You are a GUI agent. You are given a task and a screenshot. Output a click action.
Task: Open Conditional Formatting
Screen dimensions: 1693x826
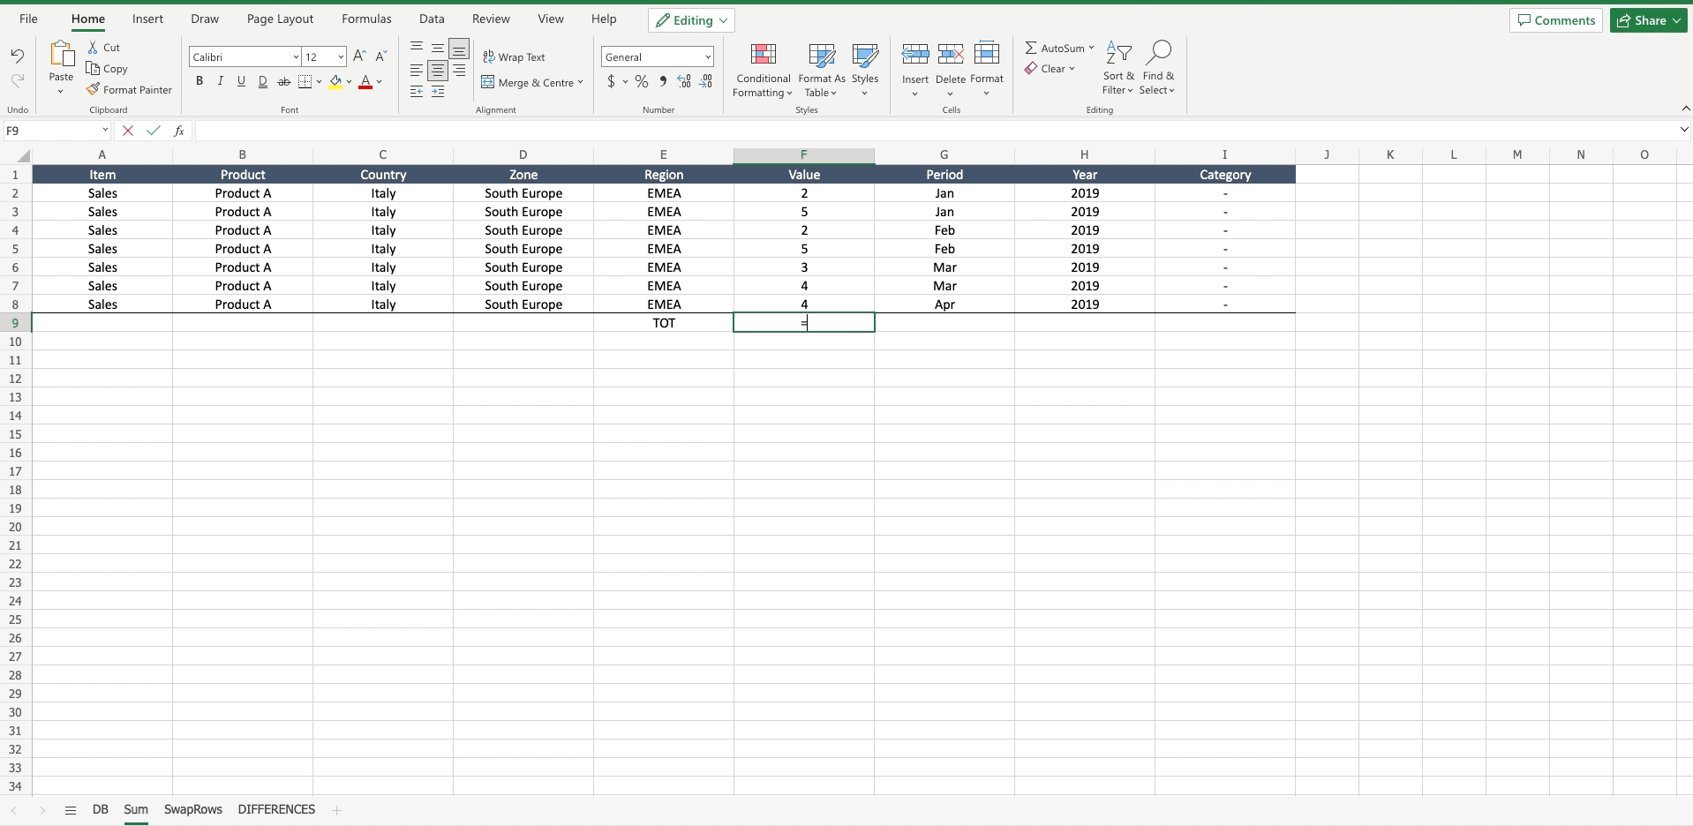pyautogui.click(x=763, y=69)
